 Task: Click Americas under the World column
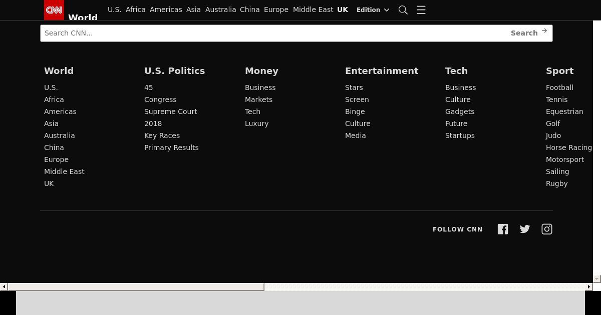click(x=60, y=111)
